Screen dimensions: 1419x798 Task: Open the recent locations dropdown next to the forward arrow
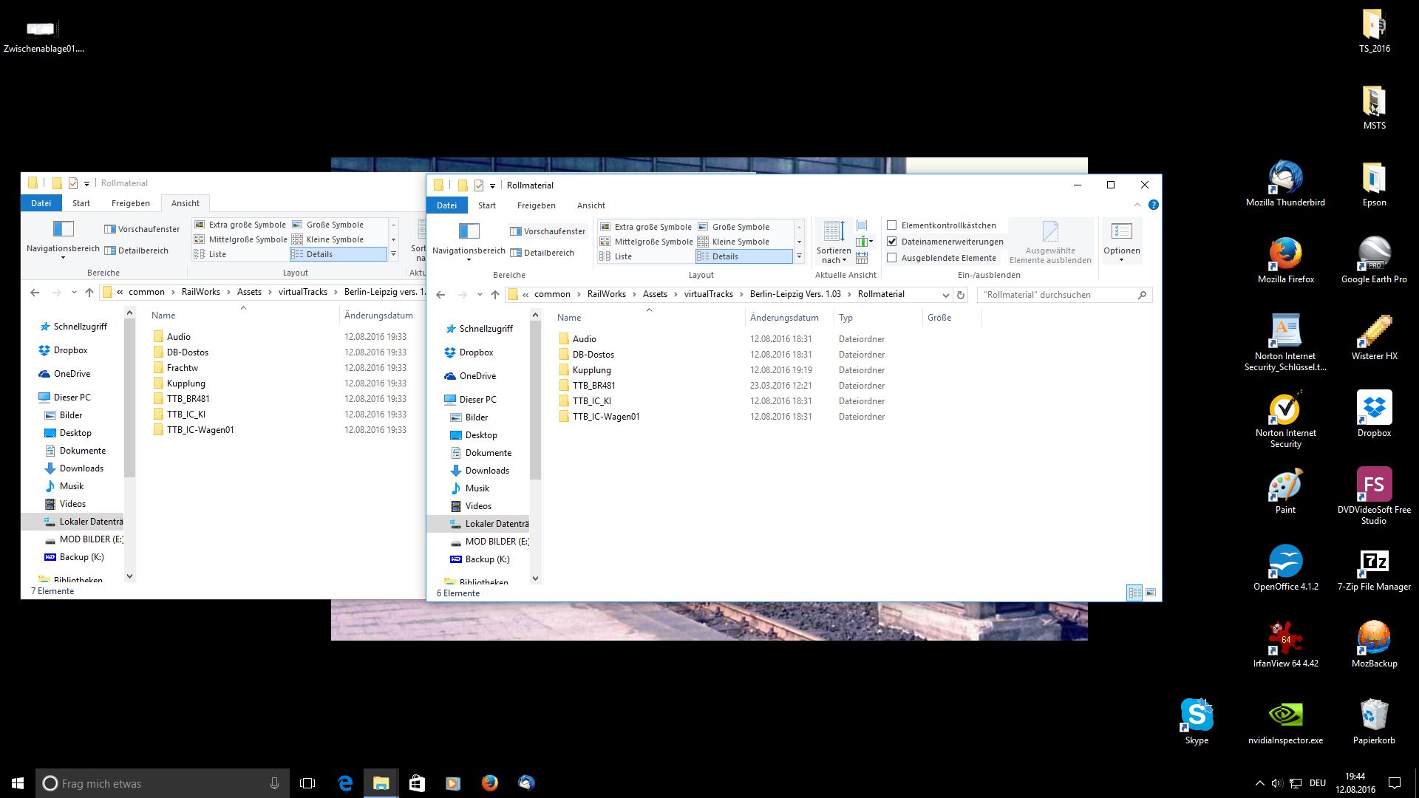point(480,295)
